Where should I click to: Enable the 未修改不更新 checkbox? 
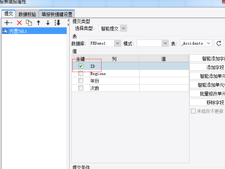(x=193, y=111)
